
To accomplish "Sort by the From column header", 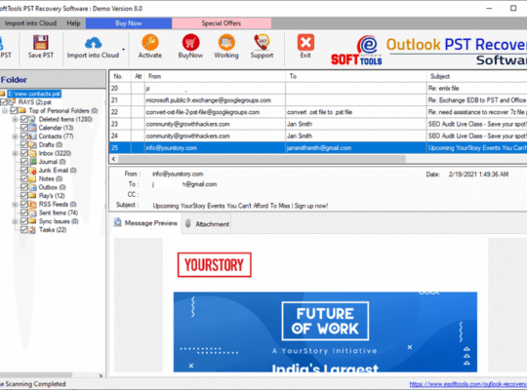I will (215, 76).
